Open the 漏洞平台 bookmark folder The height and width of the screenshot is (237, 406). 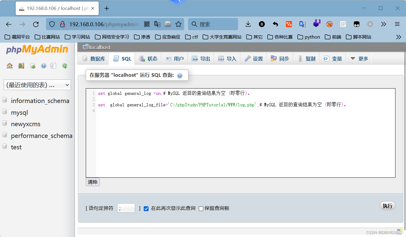[17, 37]
